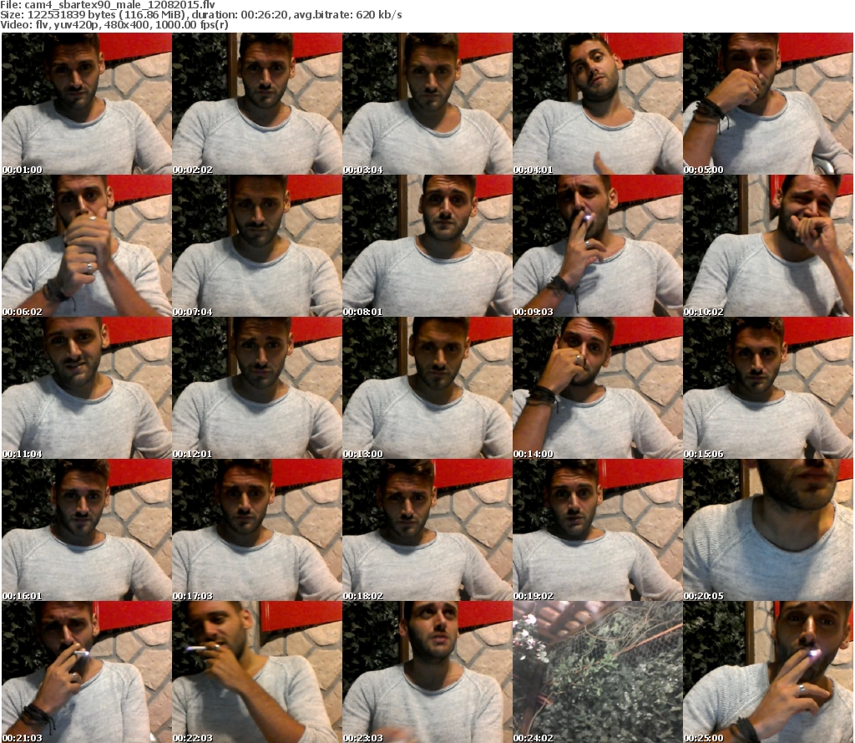Image resolution: width=855 pixels, height=743 pixels.
Task: Open the thumbnail stamped 00:21:03
Action: [87, 672]
